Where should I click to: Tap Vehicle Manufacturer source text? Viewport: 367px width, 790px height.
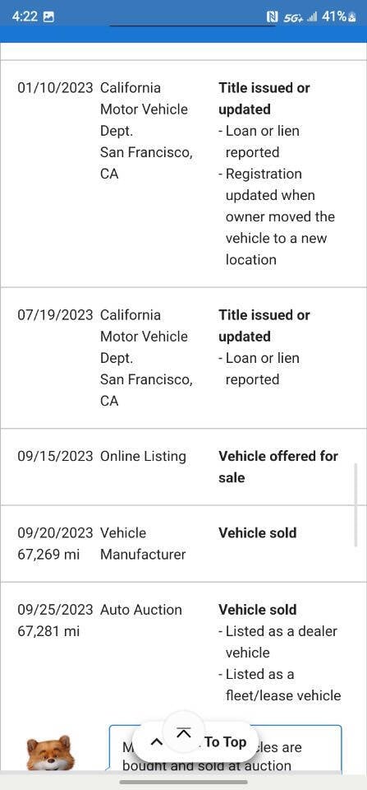click(144, 544)
